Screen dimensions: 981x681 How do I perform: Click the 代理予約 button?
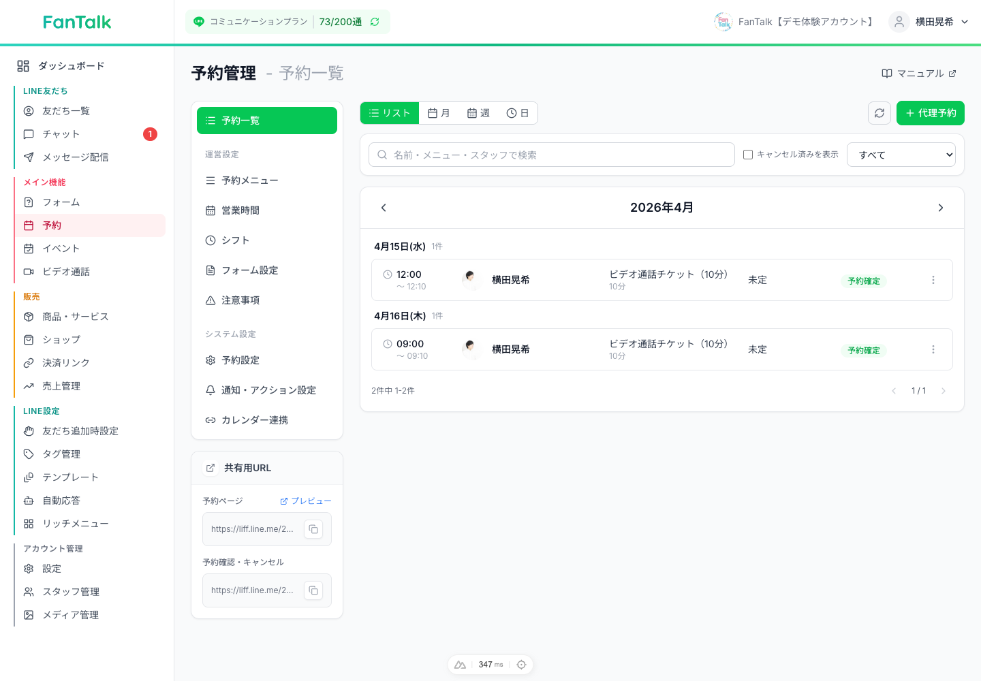[931, 113]
